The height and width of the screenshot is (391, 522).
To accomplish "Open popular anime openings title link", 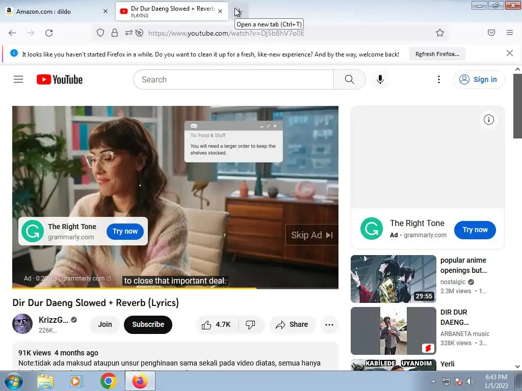I will point(463,265).
